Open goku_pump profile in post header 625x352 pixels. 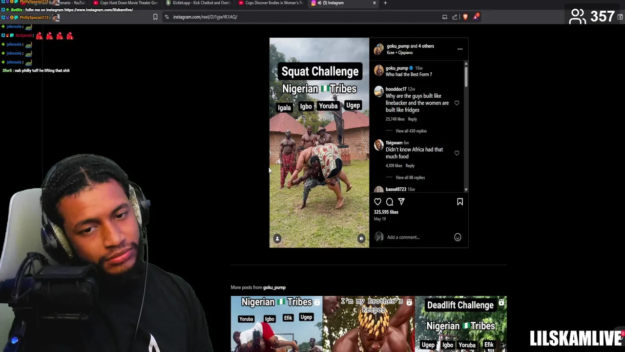[x=398, y=46]
